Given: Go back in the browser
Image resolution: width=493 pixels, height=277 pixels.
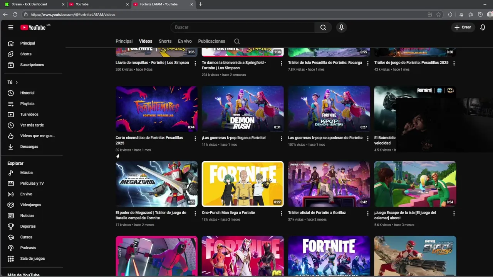Looking at the screenshot, I should click(x=5, y=15).
